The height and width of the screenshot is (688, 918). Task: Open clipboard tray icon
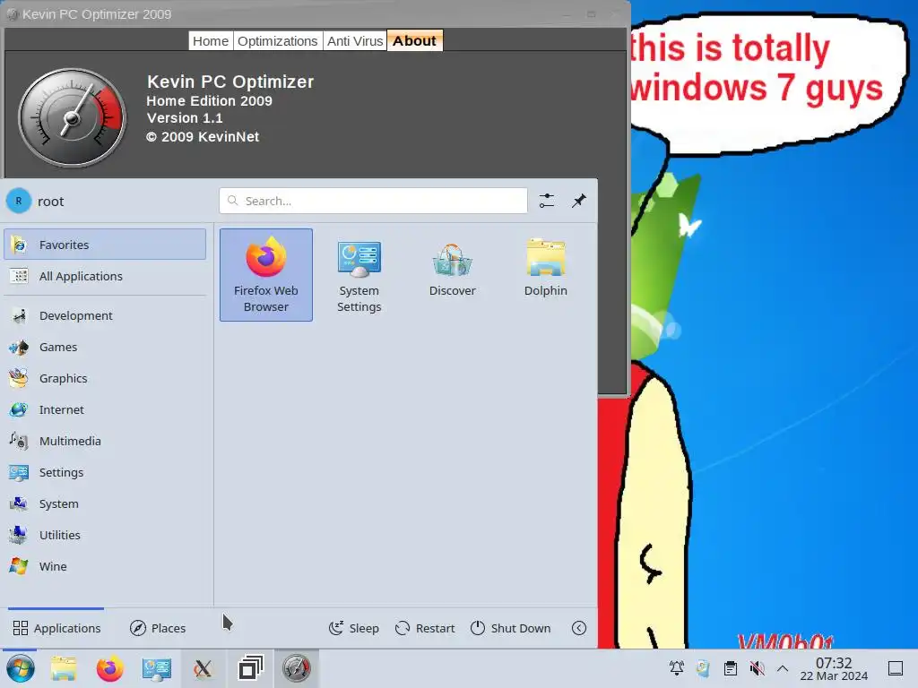730,668
